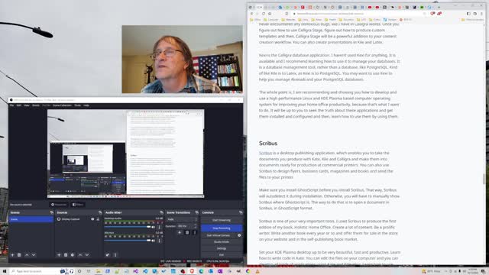489x275 pixels.
Task: Click the Stop Recording button
Action: tap(222, 228)
